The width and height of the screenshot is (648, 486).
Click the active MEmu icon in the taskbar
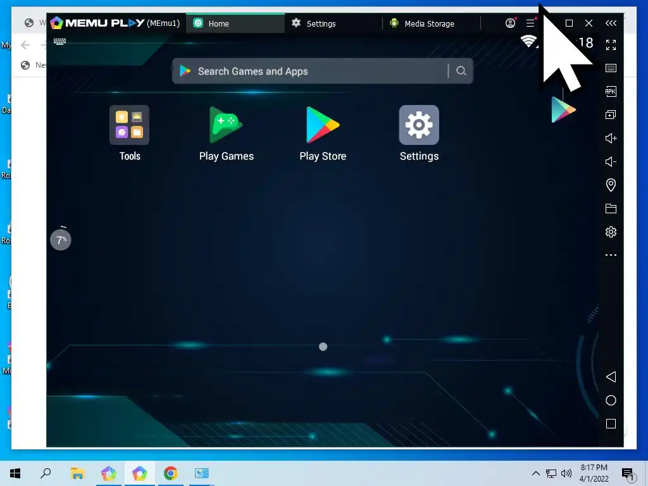[x=139, y=473]
